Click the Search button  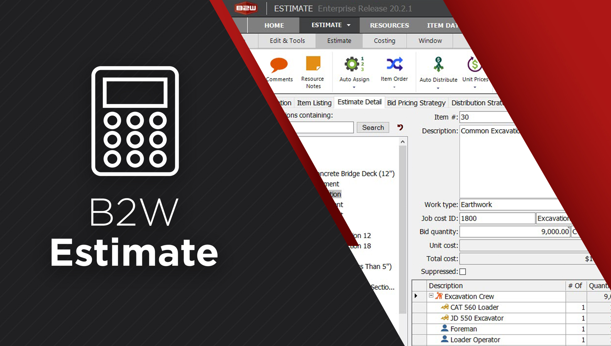[x=373, y=127]
